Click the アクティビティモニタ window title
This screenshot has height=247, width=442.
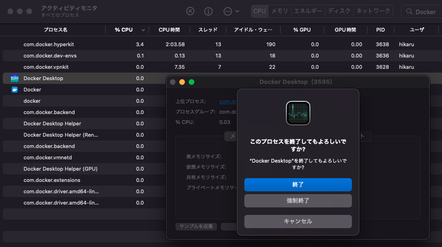point(69,8)
